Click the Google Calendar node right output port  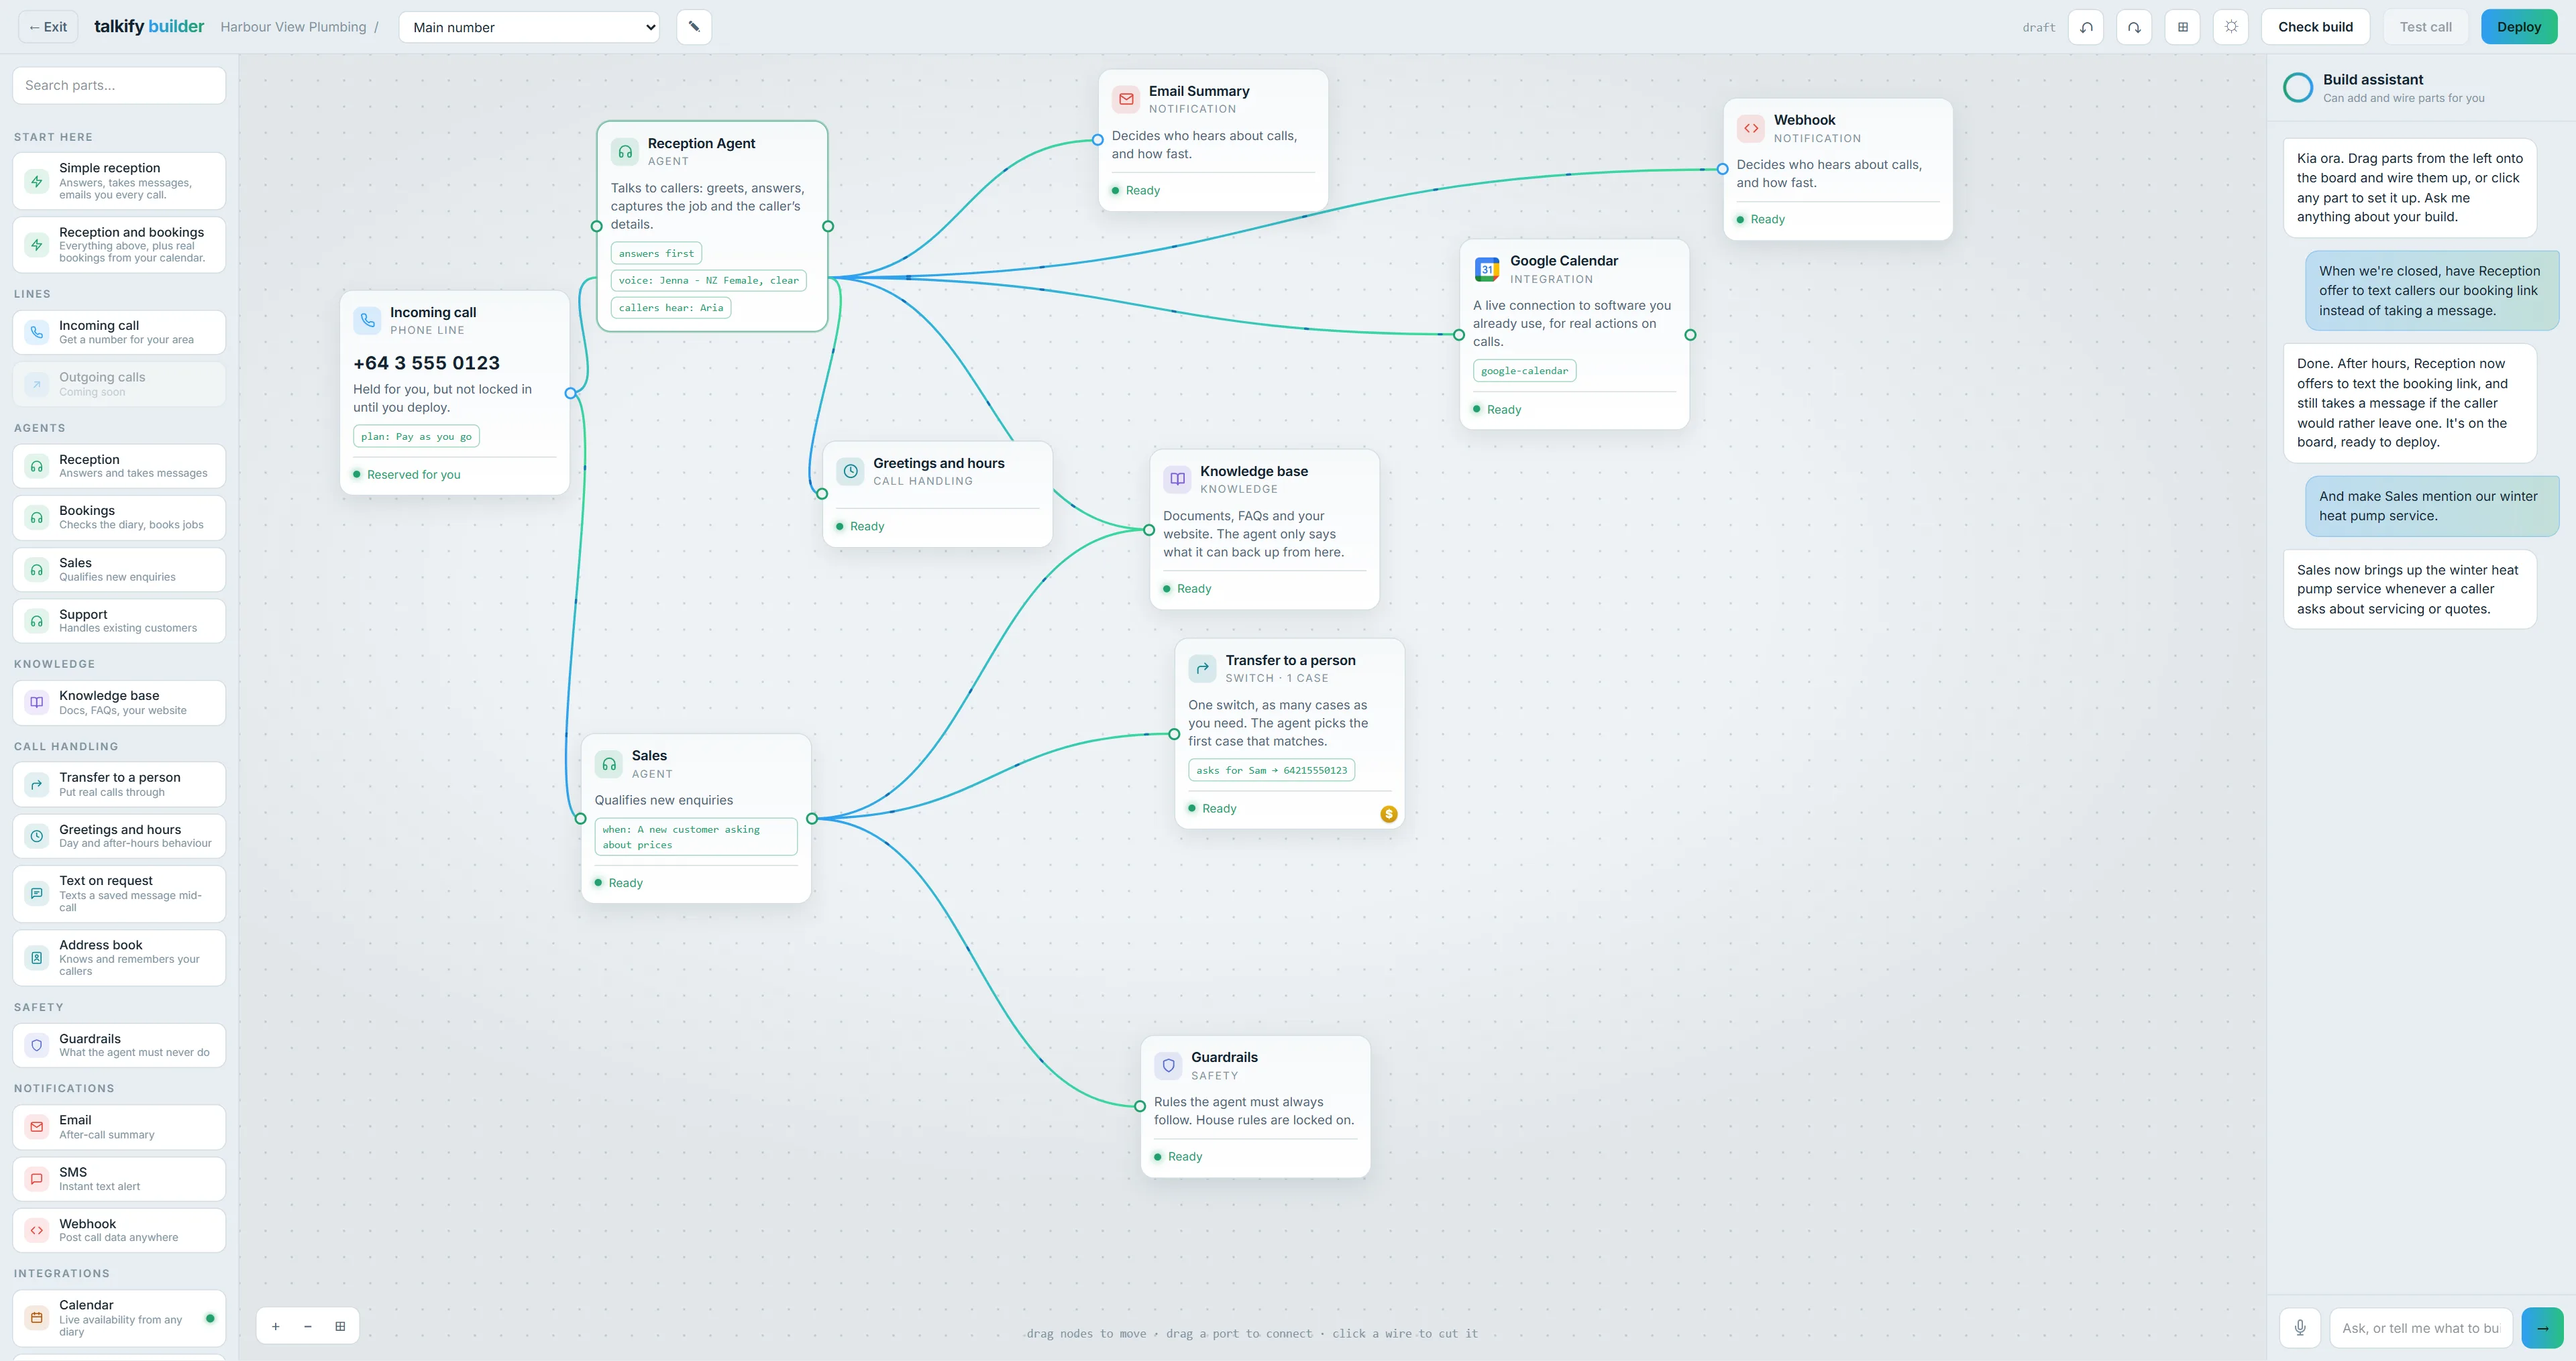point(1690,335)
